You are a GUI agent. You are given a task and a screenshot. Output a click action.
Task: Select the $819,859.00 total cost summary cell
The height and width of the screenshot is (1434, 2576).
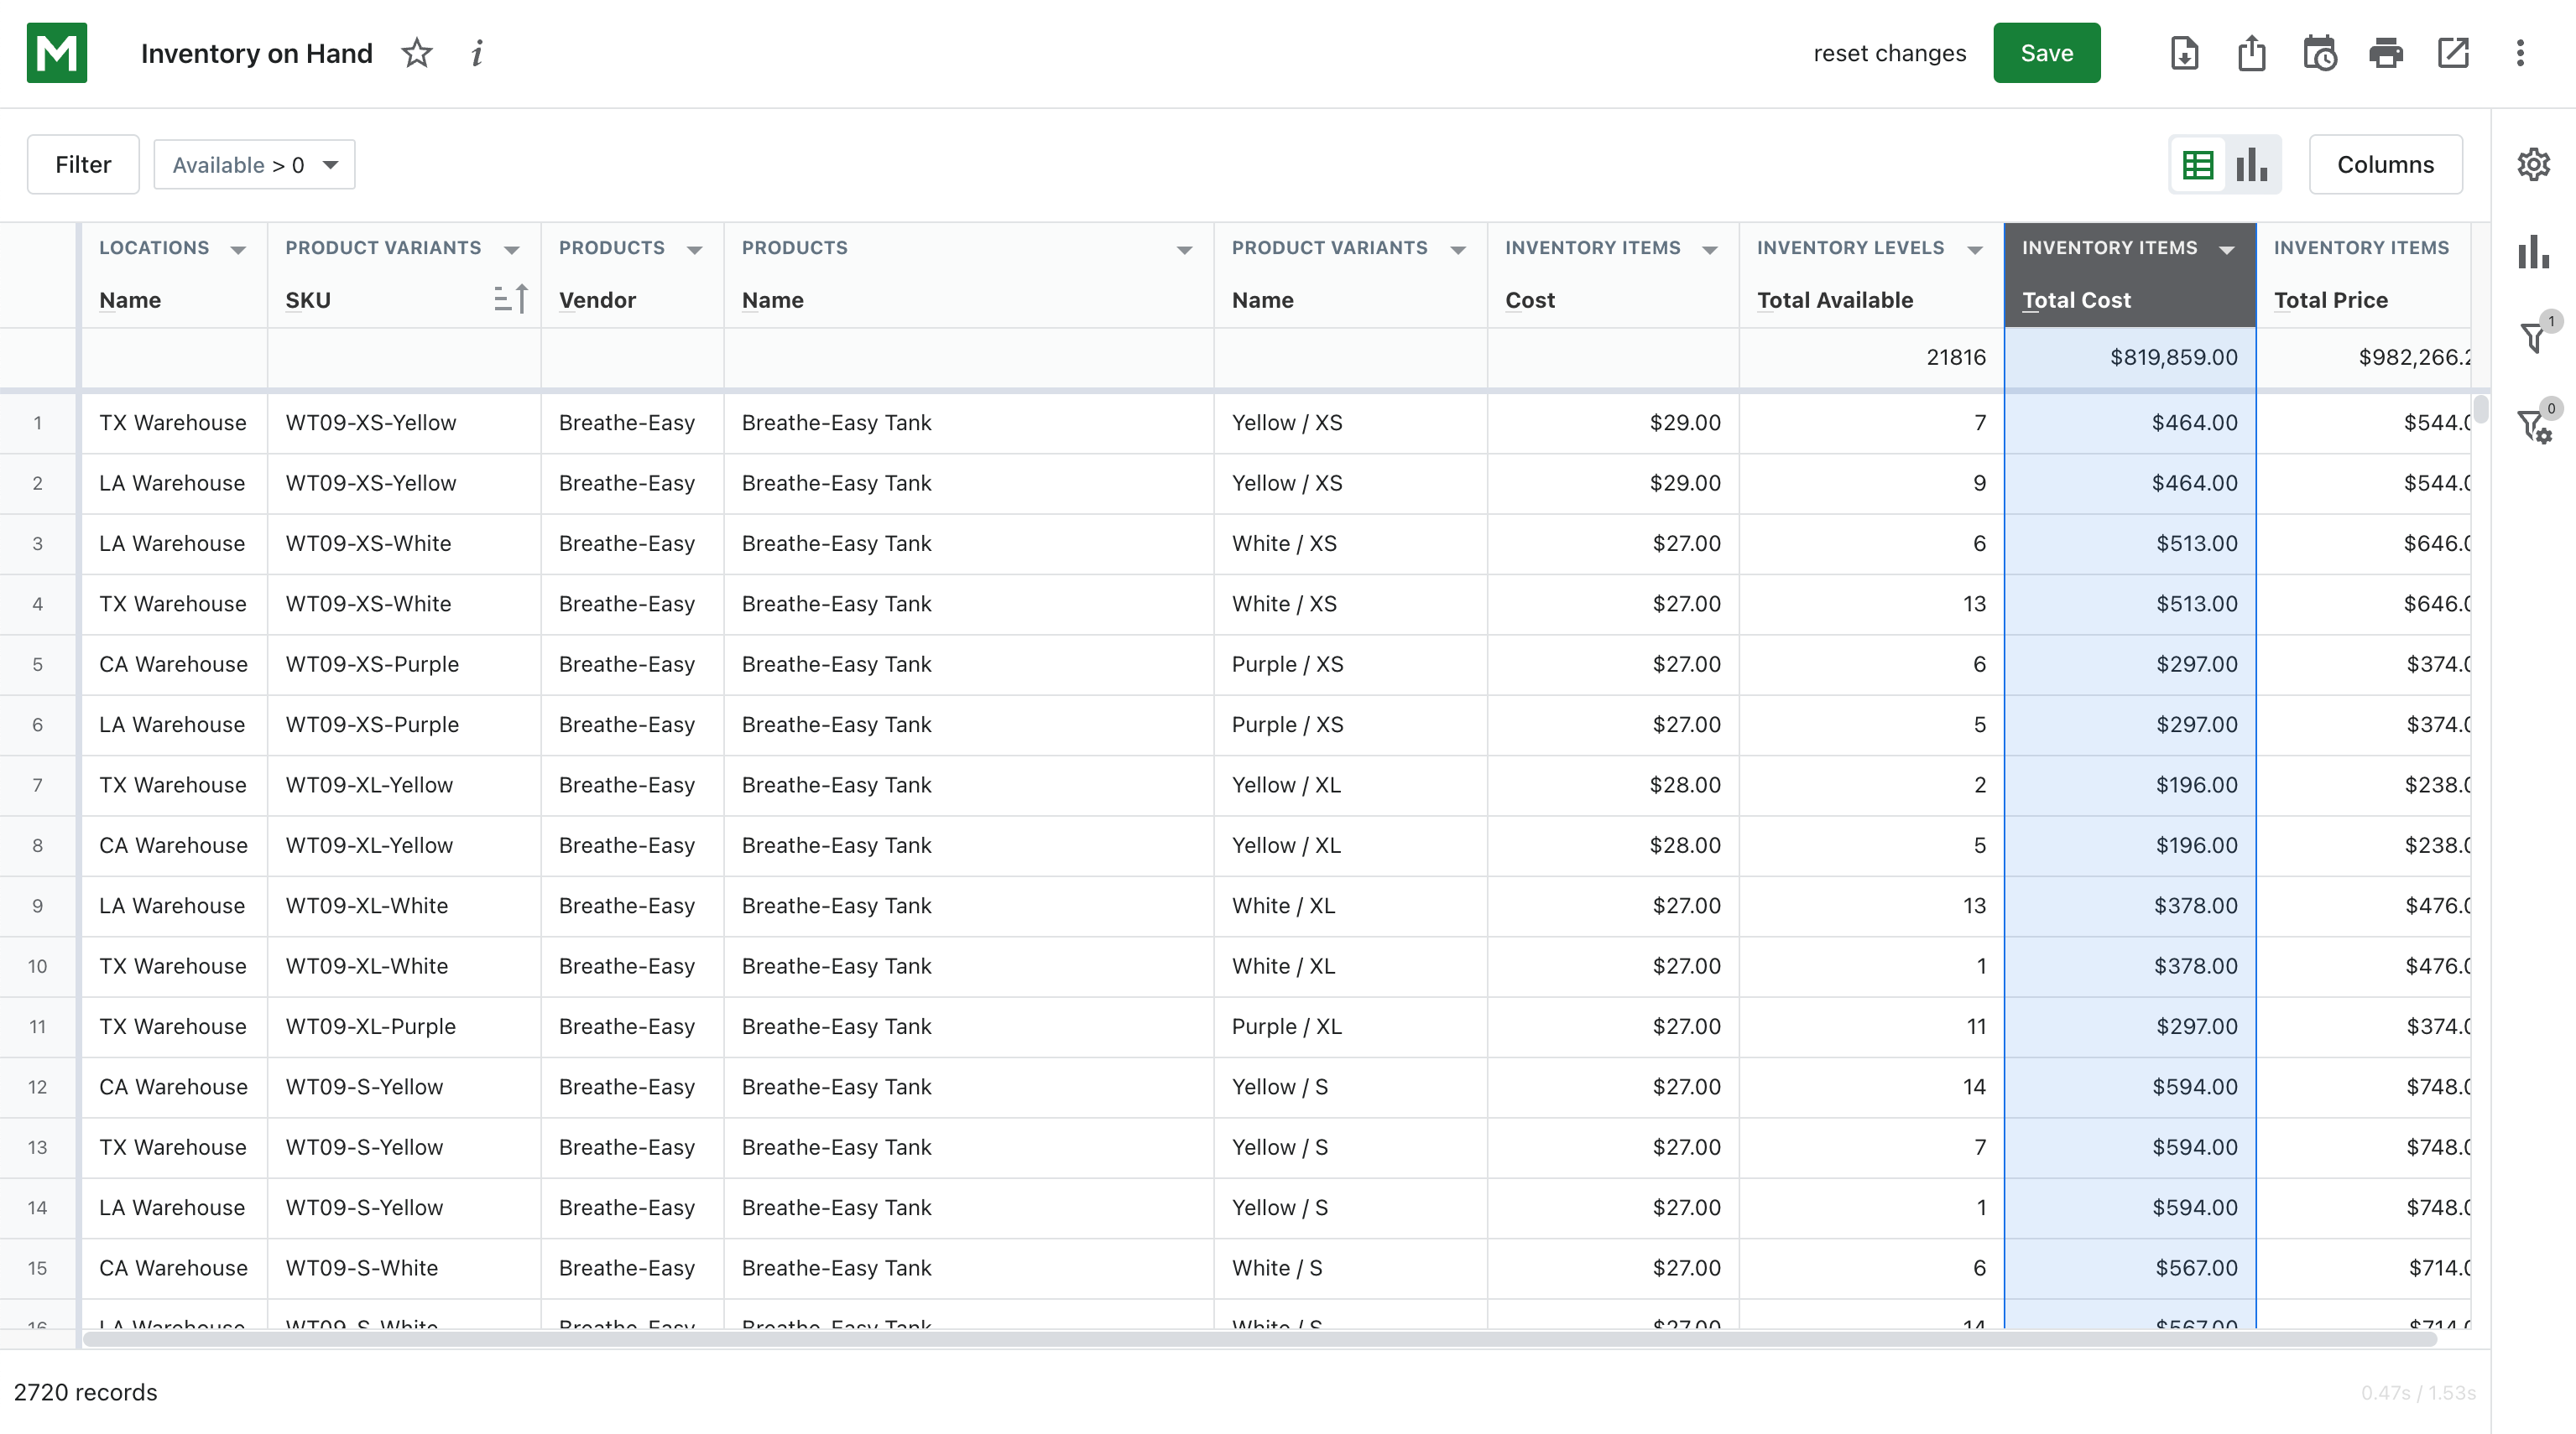pyautogui.click(x=2130, y=358)
